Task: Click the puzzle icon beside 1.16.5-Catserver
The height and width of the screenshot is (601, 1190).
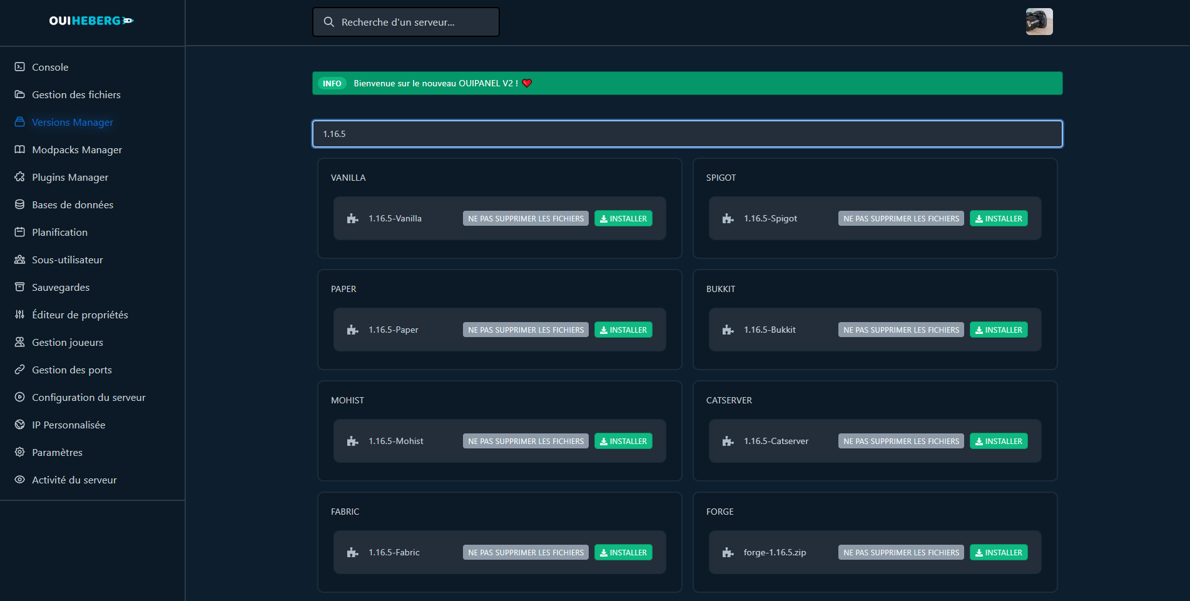Action: click(x=728, y=441)
